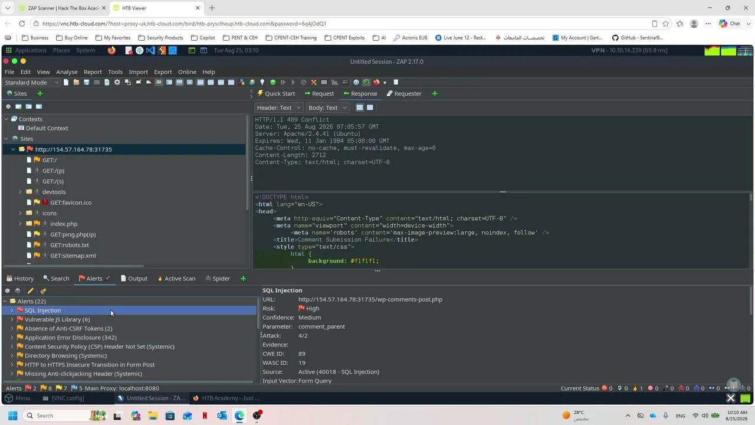Select GET:ping.php(ip) in the Sites tree
Screen dimensions: 755x425
[73, 234]
